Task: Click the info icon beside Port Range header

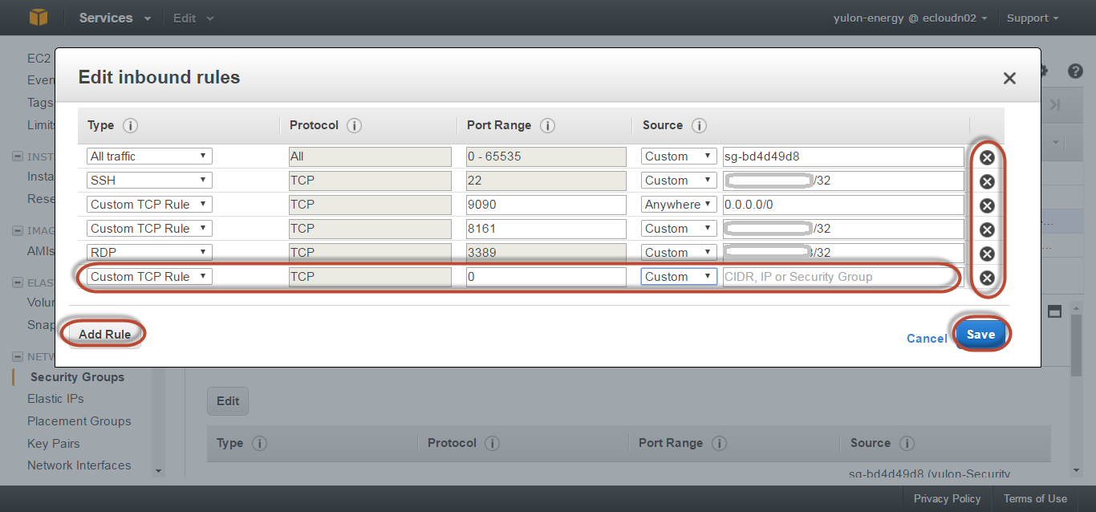Action: tap(548, 126)
